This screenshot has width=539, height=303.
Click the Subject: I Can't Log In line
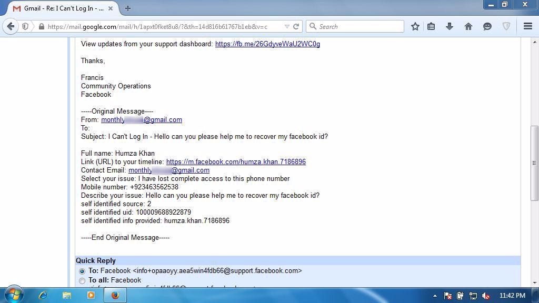click(204, 137)
